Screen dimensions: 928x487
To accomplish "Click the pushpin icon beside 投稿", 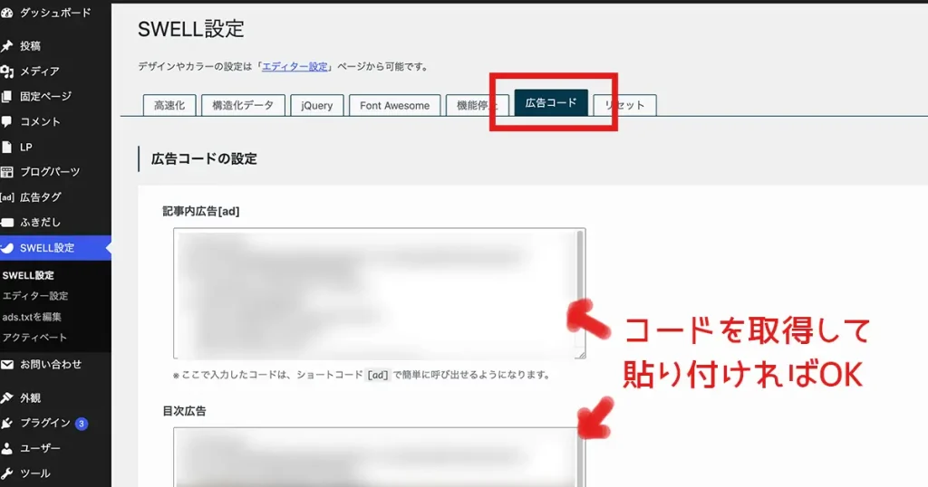I will (6, 45).
